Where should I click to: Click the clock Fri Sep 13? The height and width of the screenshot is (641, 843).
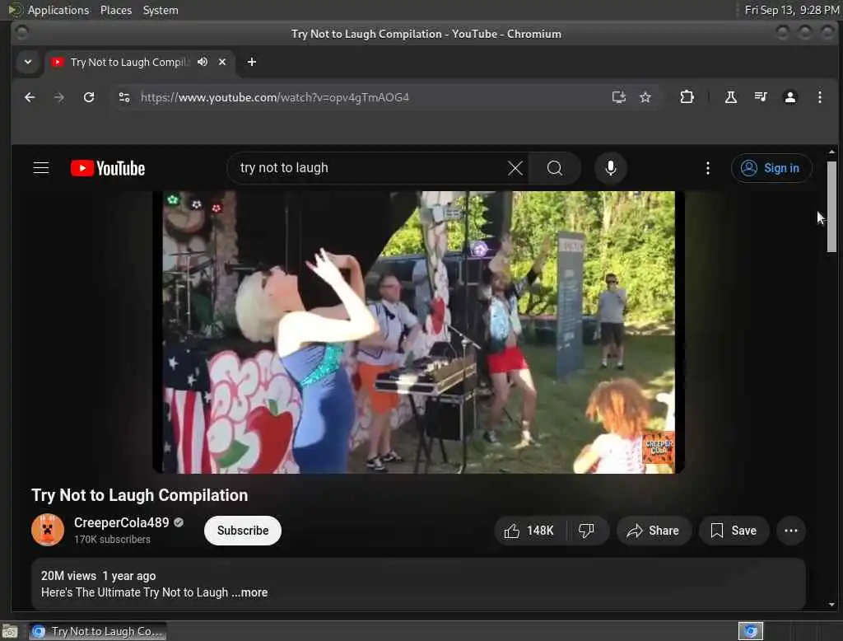(791, 10)
